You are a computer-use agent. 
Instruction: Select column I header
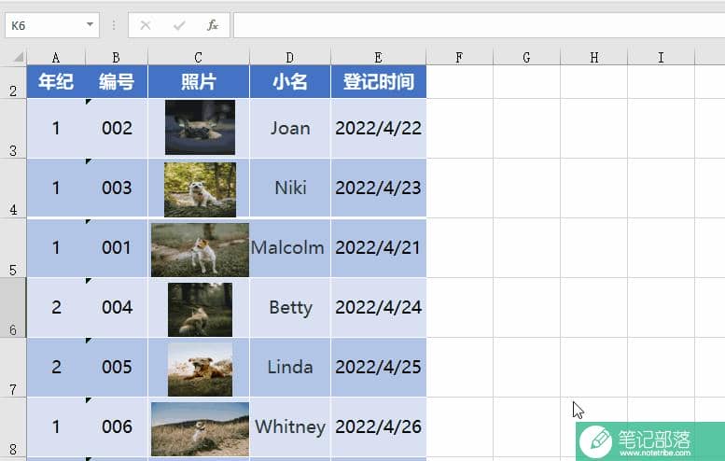[x=662, y=57]
